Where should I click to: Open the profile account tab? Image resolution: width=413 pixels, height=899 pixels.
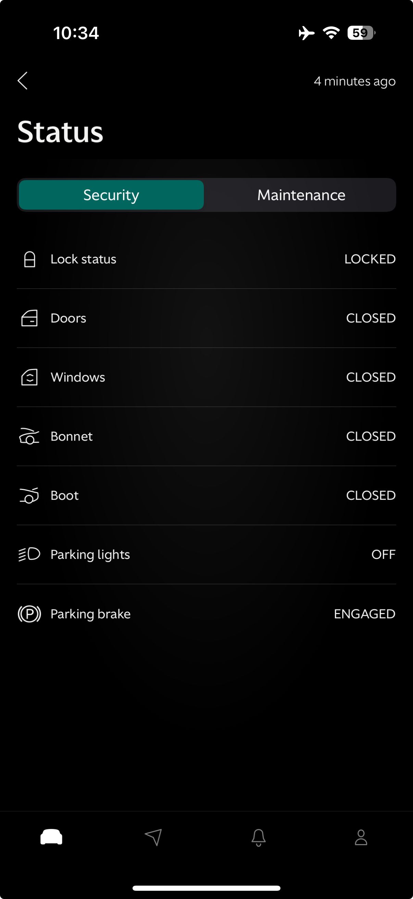361,838
